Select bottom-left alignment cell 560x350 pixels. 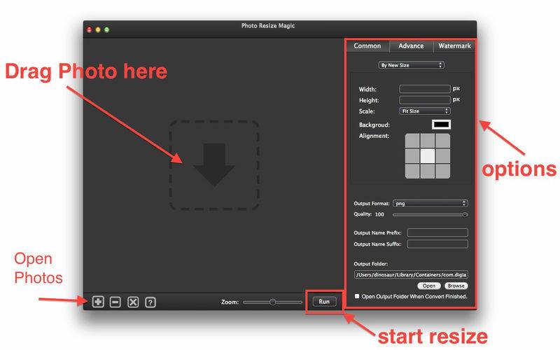[x=412, y=171]
